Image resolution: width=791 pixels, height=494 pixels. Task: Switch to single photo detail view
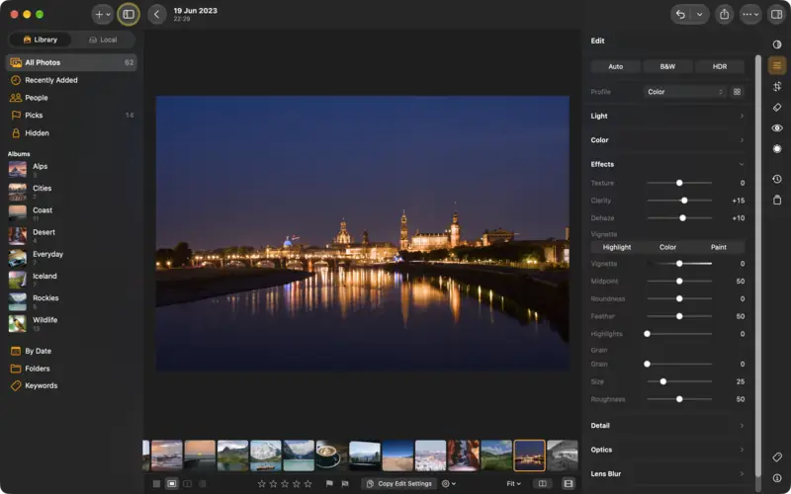(171, 483)
